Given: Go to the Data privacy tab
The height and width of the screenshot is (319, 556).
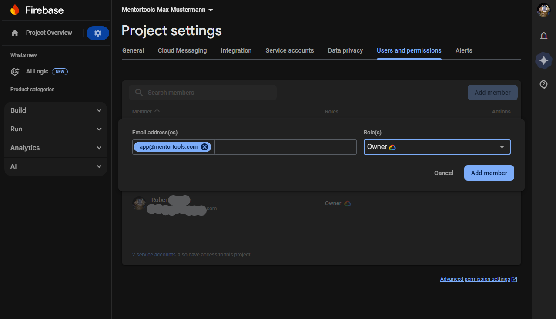Looking at the screenshot, I should click(345, 50).
